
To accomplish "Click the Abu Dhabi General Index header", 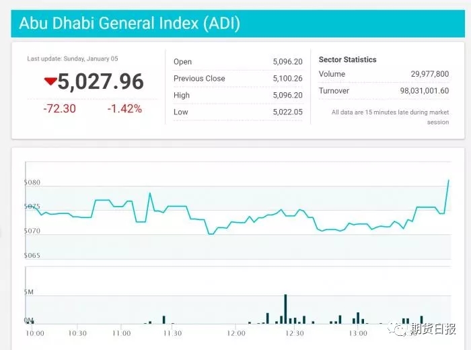I will (129, 24).
